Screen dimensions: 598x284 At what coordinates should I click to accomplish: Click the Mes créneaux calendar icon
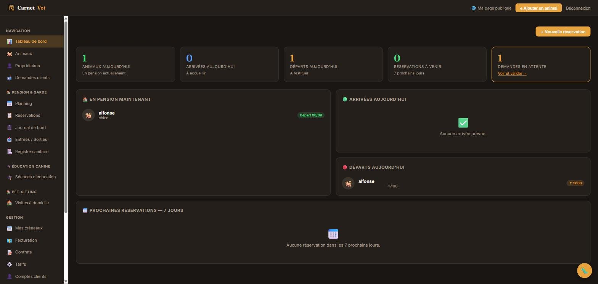(9, 228)
